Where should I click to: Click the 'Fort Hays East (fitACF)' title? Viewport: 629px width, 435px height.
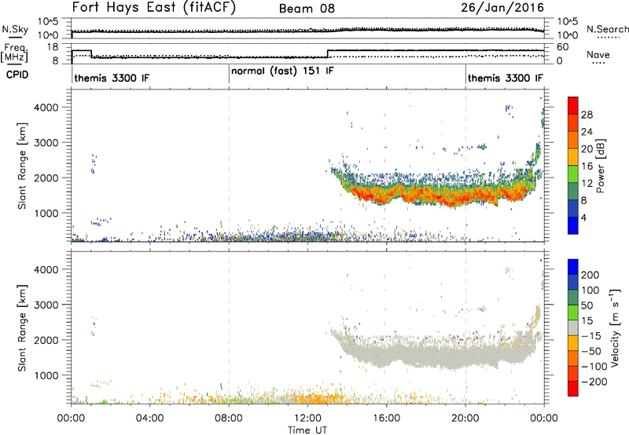154,8
